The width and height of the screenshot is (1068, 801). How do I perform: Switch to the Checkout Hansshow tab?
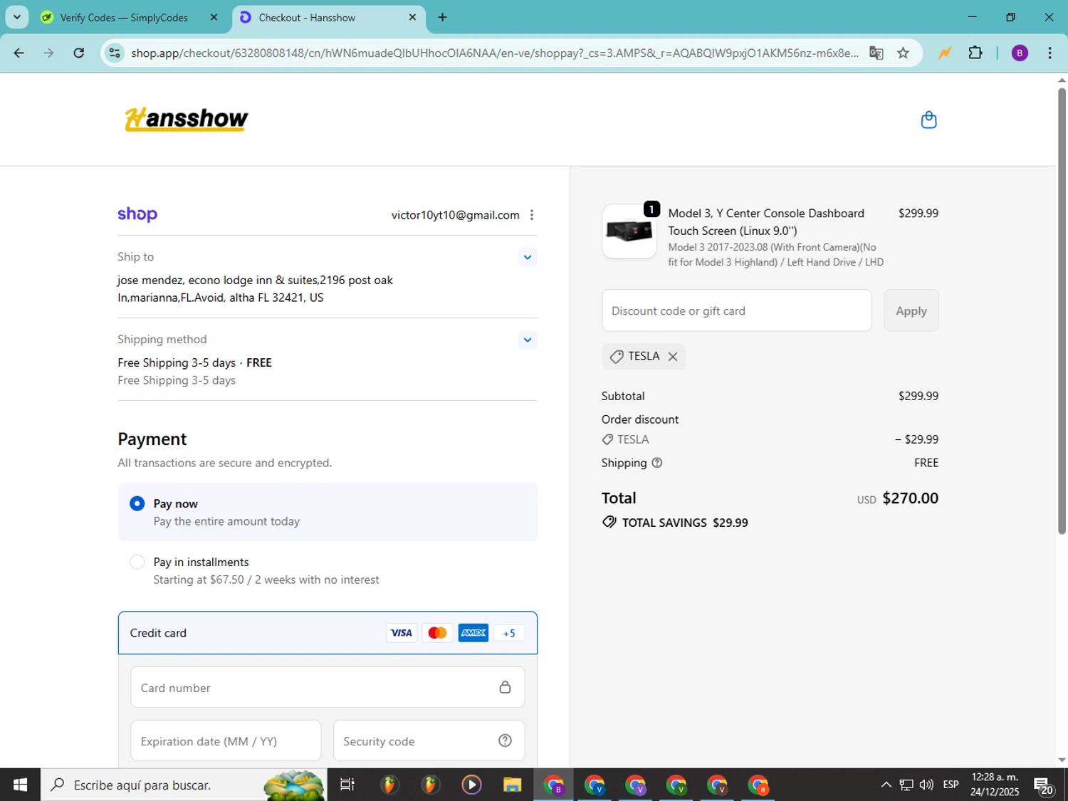pyautogui.click(x=328, y=17)
